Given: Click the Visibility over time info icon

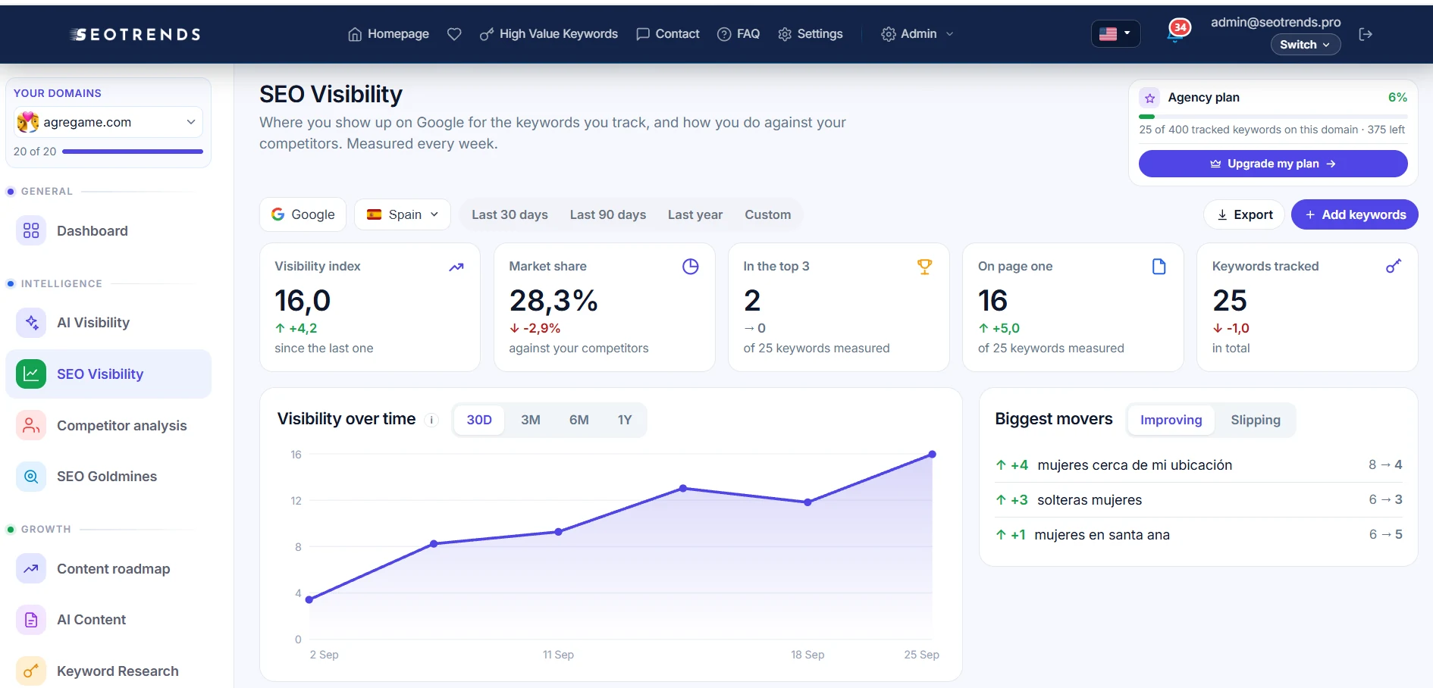Looking at the screenshot, I should (x=431, y=420).
